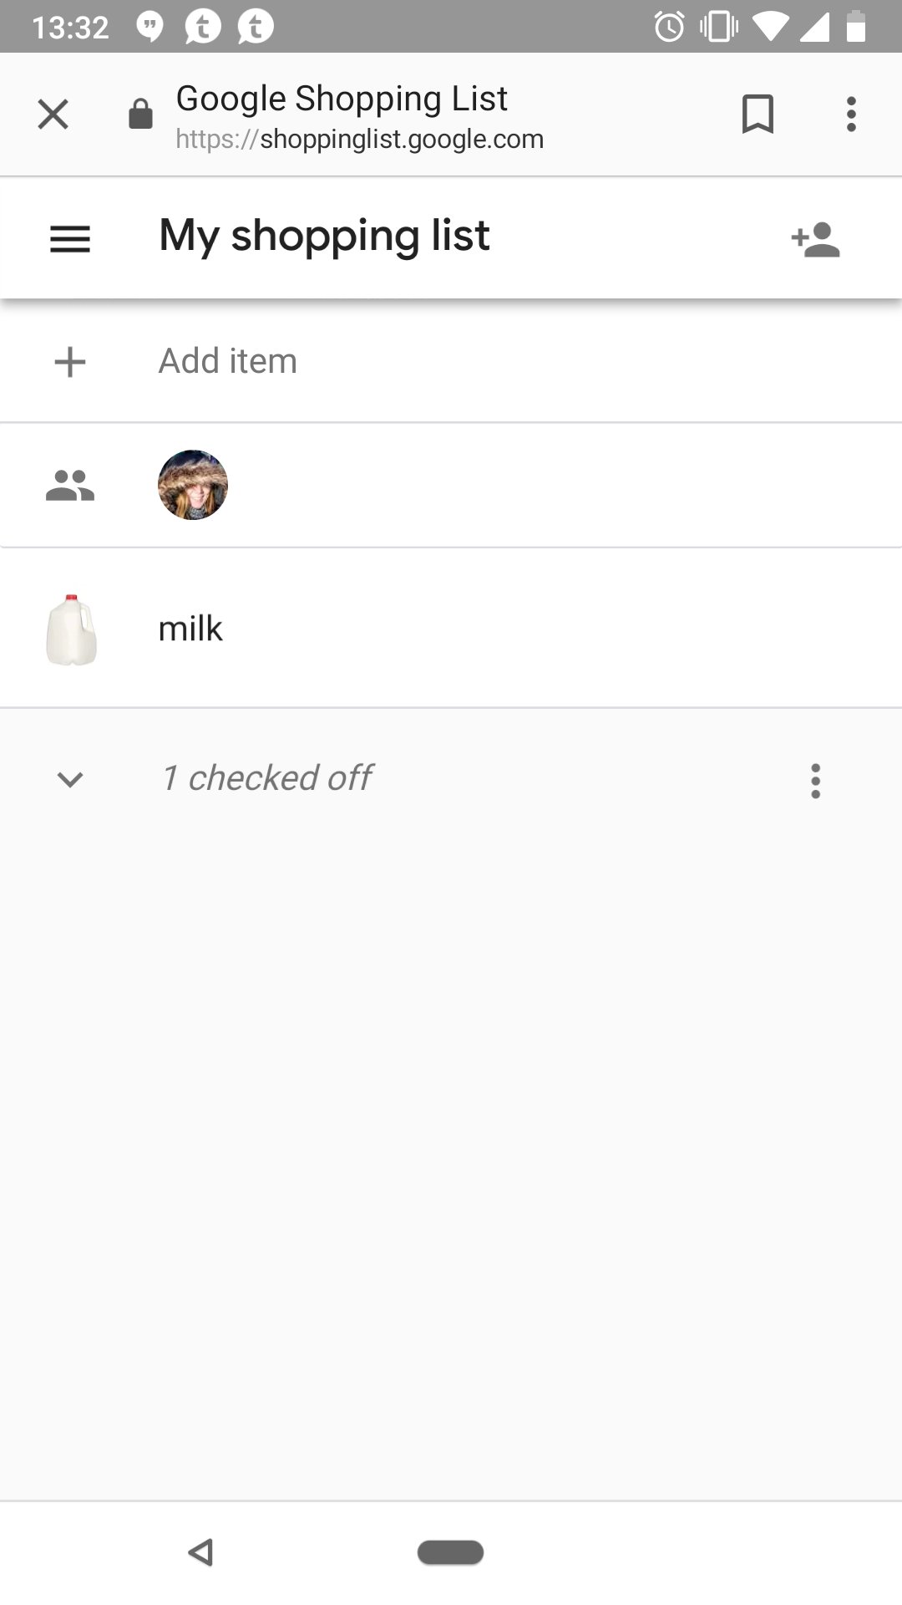Click the '1 checked off' label
This screenshot has height=1605, width=902.
267,778
